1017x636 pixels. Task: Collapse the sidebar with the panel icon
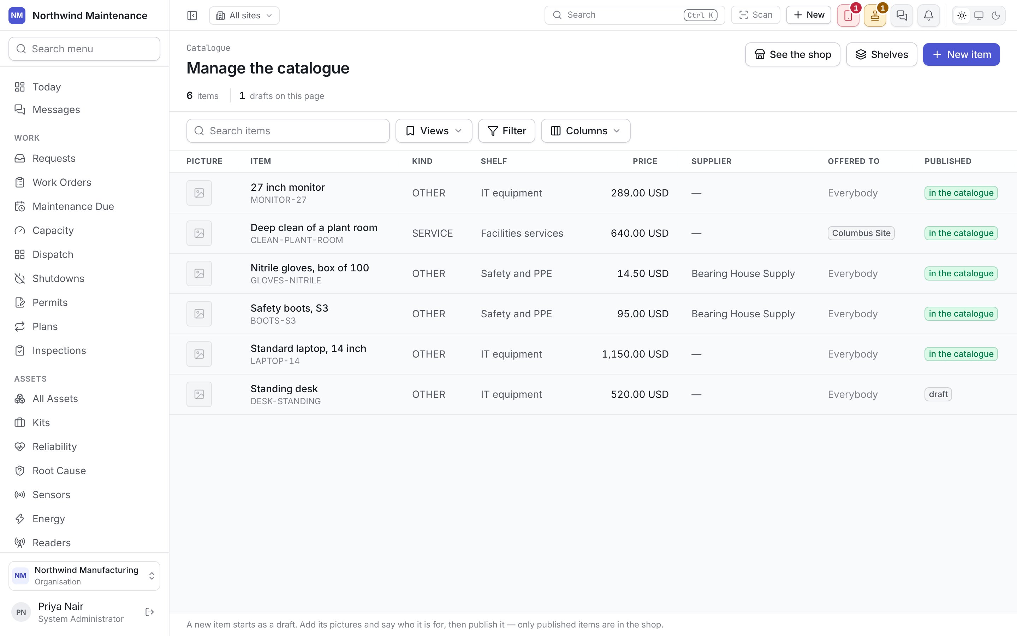coord(192,16)
